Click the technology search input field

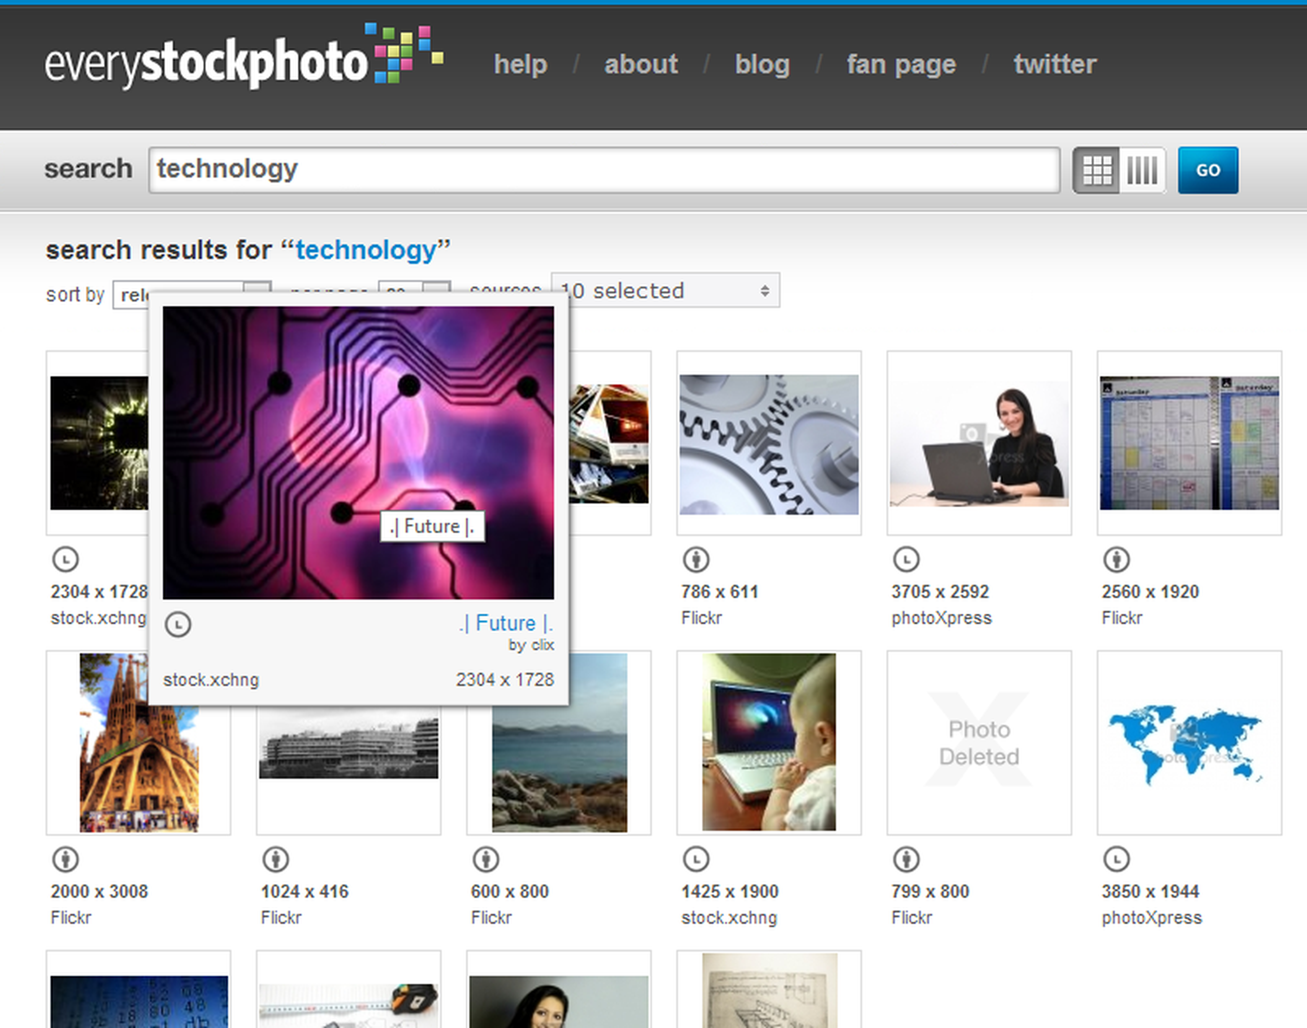click(x=604, y=170)
